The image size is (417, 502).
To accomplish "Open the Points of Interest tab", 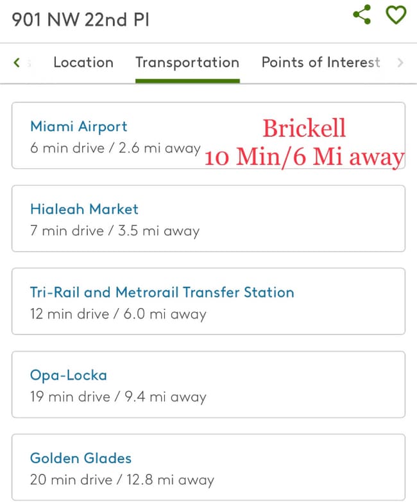I will pos(321,62).
